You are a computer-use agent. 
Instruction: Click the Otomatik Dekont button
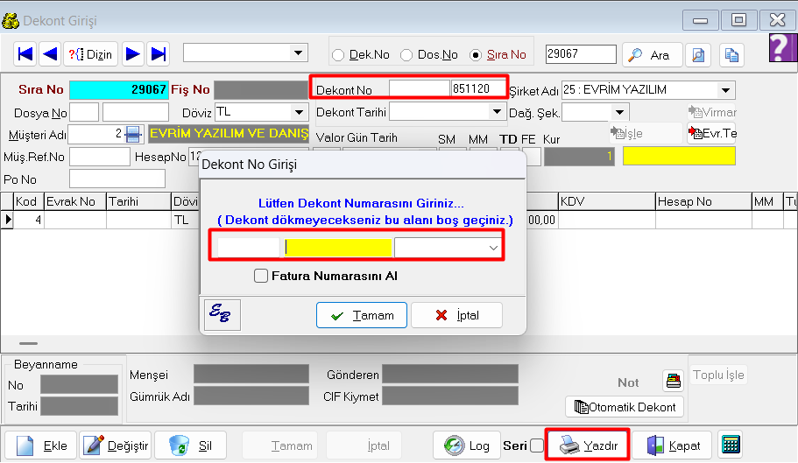pos(625,407)
